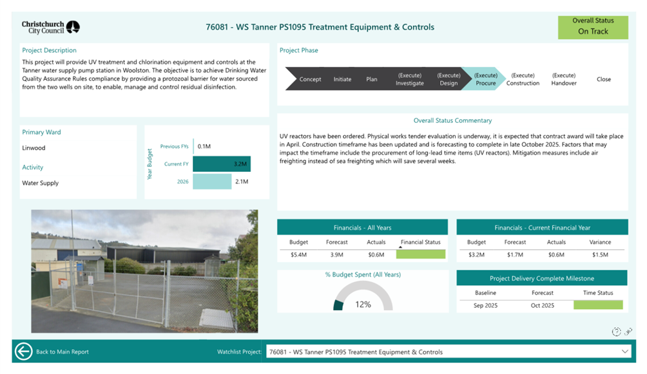Click the help question mark icon
647x374 pixels.
[x=616, y=332]
